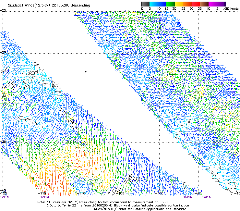Click the red 30-35 knots color segment
240x211 pixels.
pyautogui.click(x=196, y=4)
